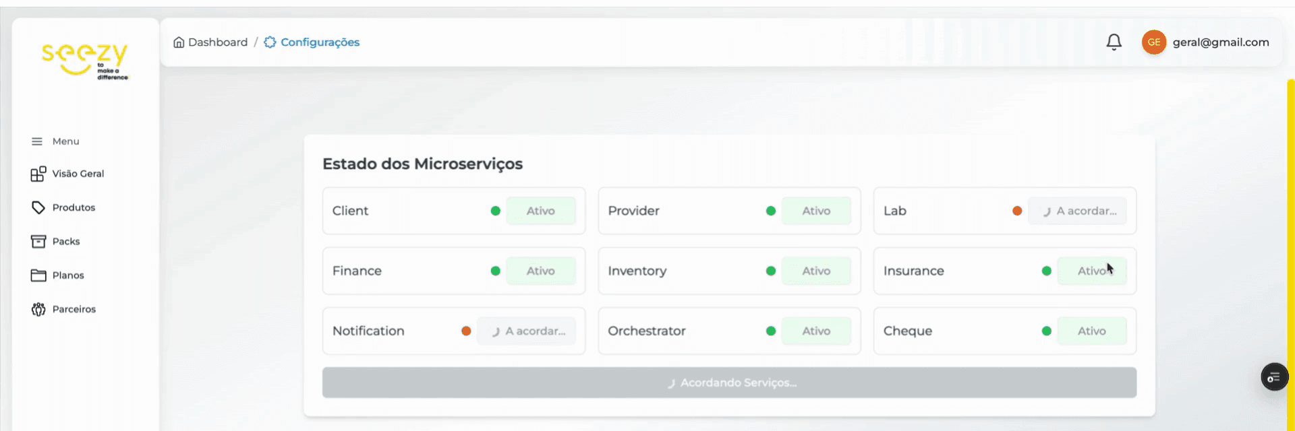Click the Cheque Ativo status button
Viewport: 1295px width, 431px height.
(x=1092, y=331)
